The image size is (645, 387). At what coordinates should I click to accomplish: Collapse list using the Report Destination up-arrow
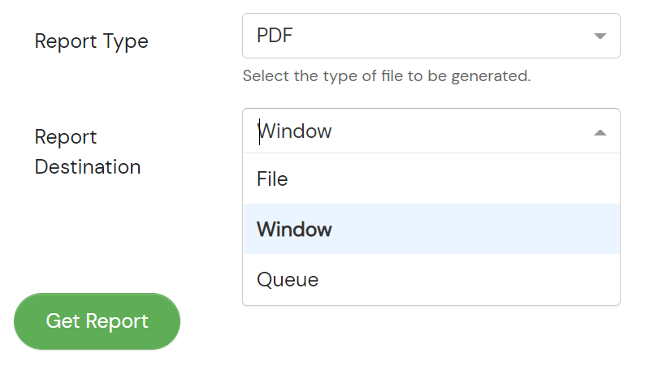coord(600,132)
